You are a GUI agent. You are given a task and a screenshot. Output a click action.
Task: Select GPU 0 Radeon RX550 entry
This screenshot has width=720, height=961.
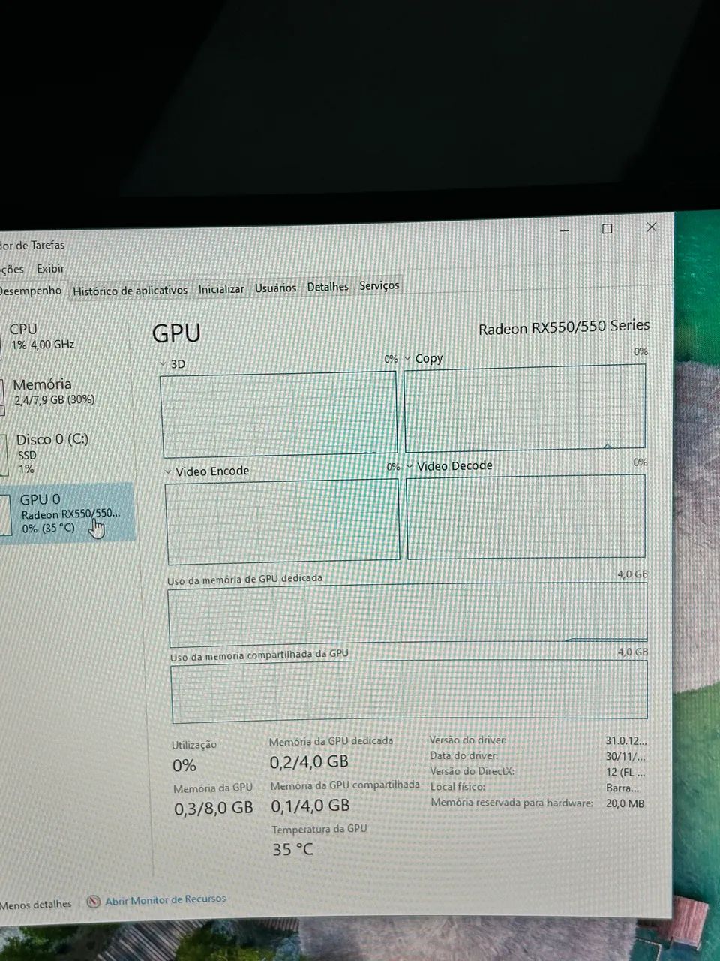tap(67, 514)
